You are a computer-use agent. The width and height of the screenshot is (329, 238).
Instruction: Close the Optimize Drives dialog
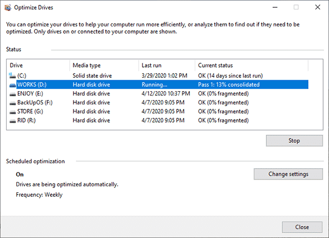tap(302, 227)
